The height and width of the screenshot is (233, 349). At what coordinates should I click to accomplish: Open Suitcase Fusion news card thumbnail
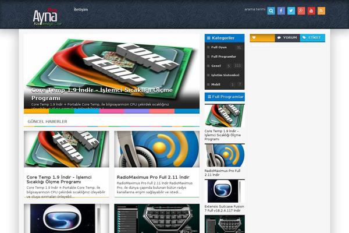pos(66,218)
